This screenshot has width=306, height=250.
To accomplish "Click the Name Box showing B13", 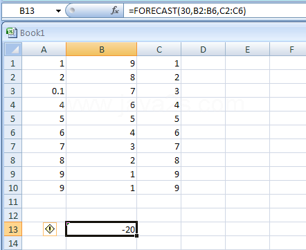I will (33, 11).
